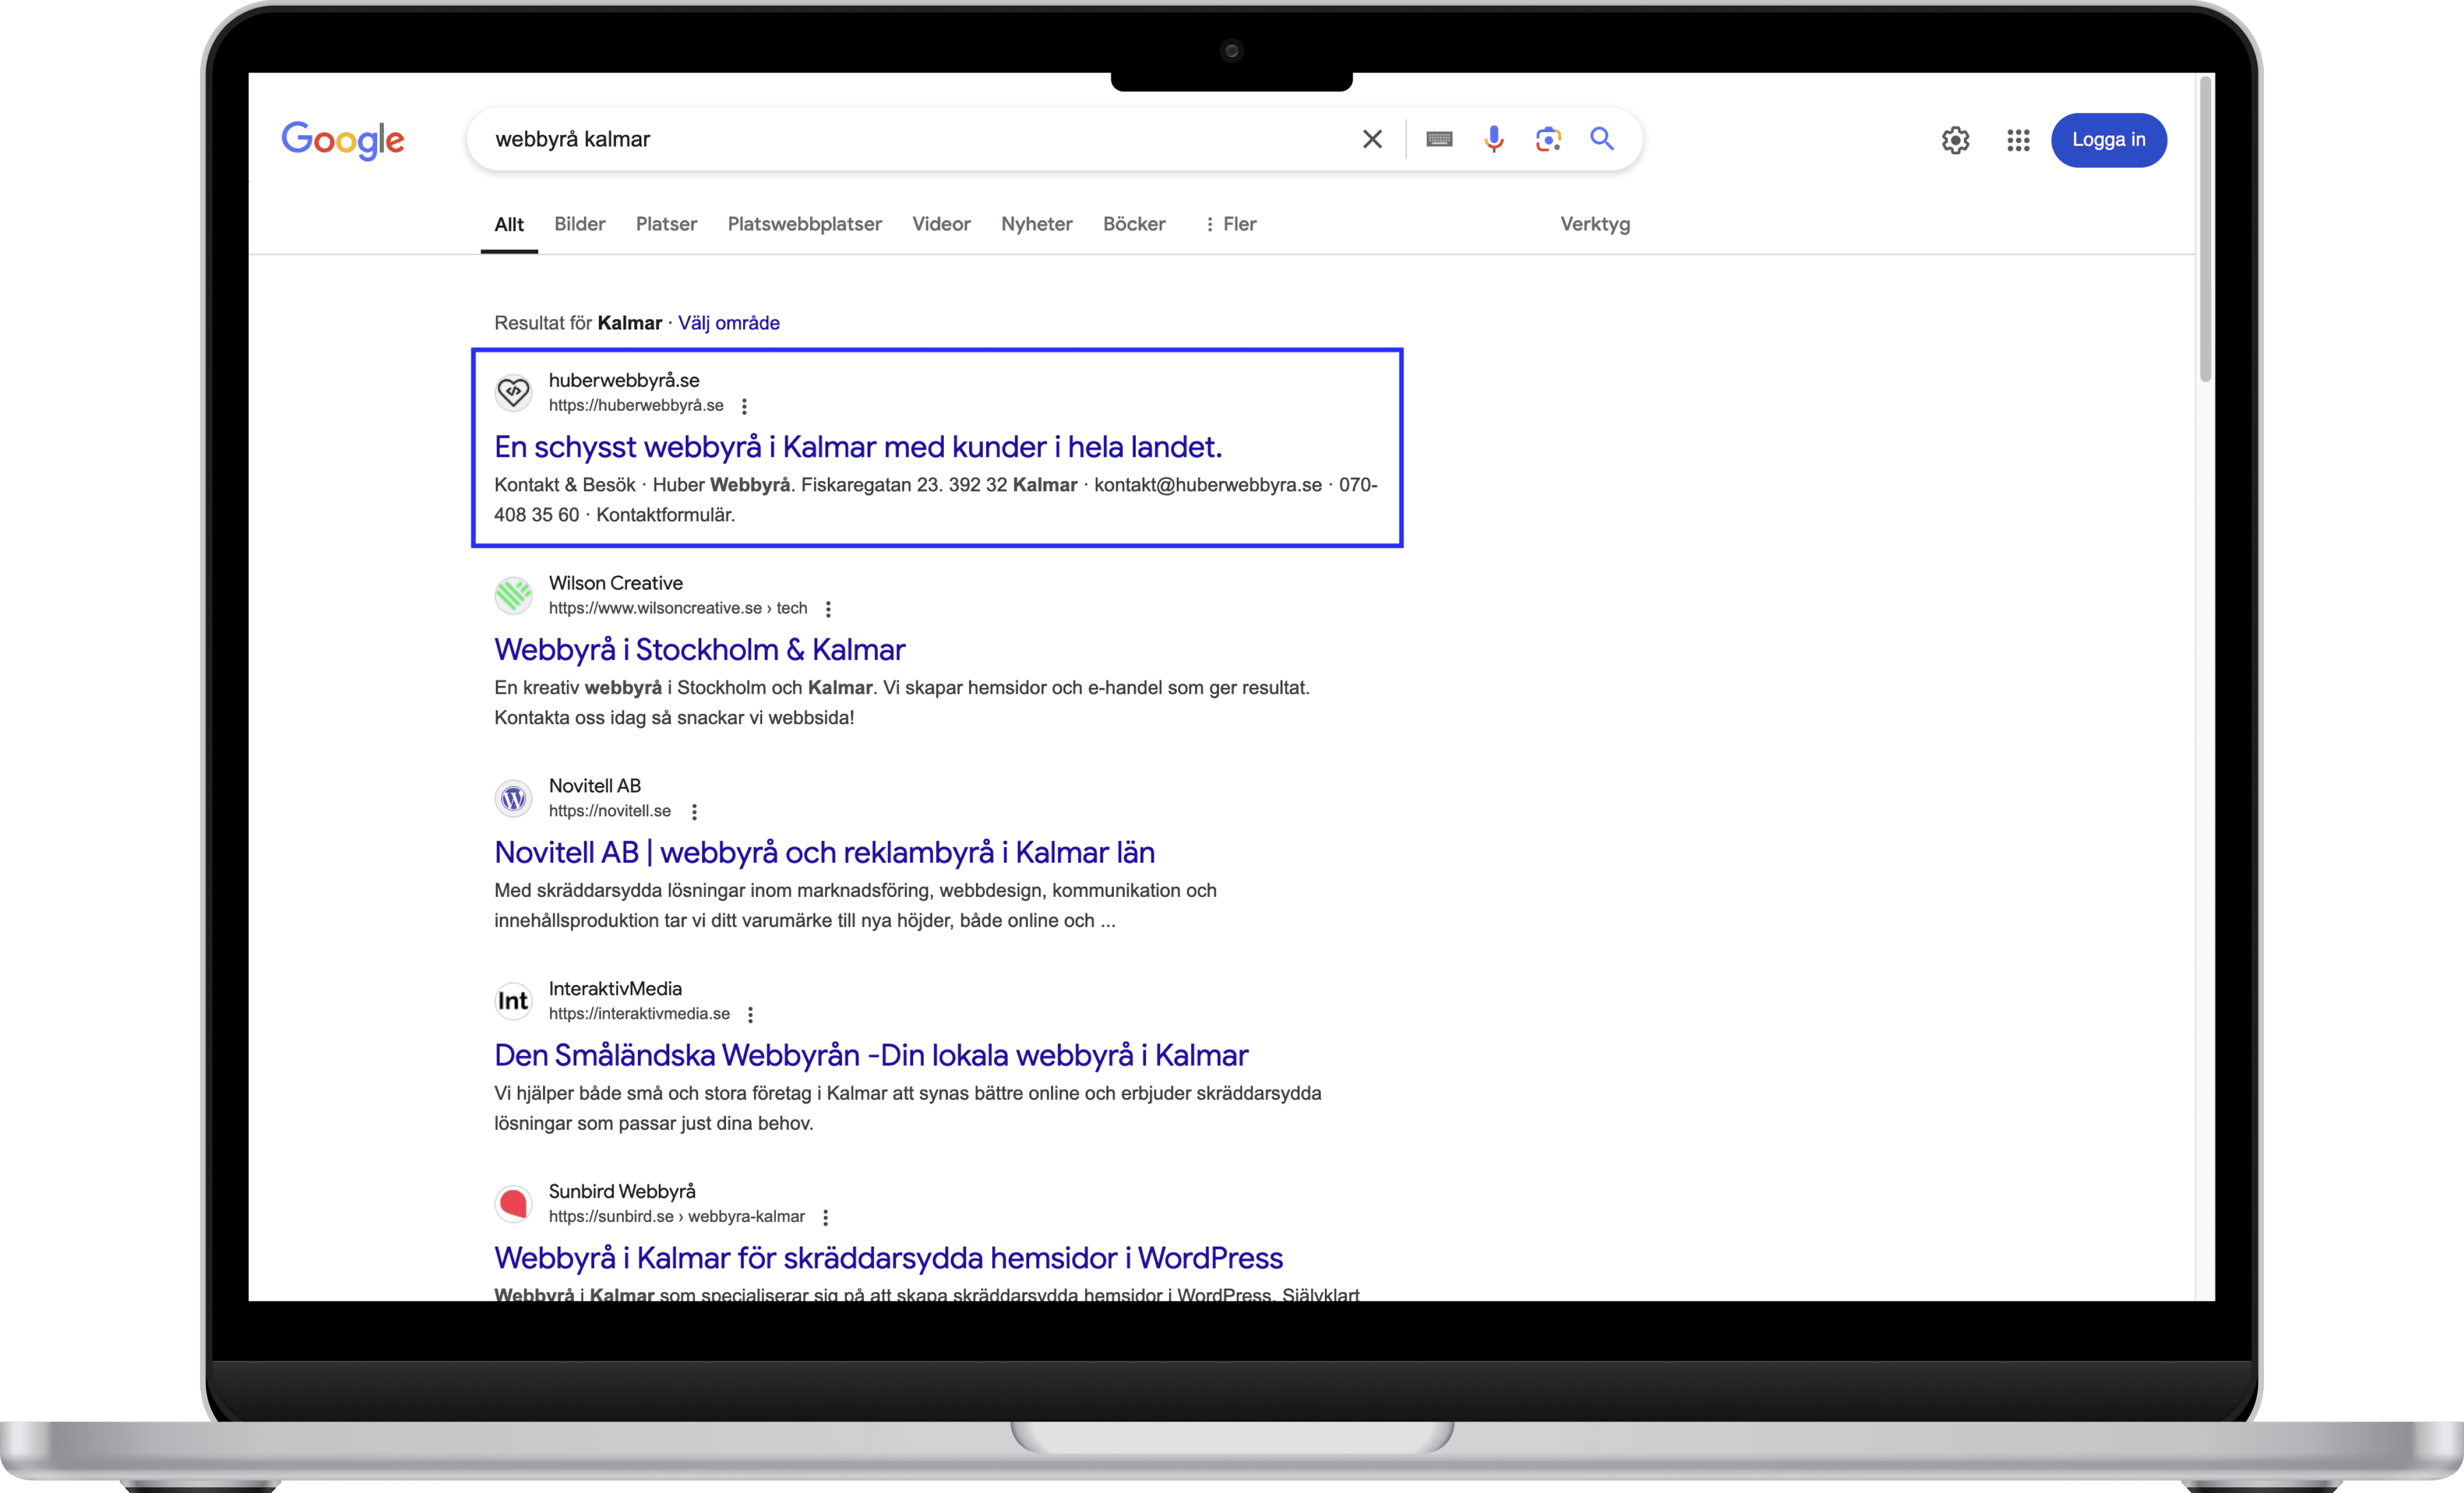Click the InteraktivMedia site name
The height and width of the screenshot is (1493, 2464).
pyautogui.click(x=615, y=989)
